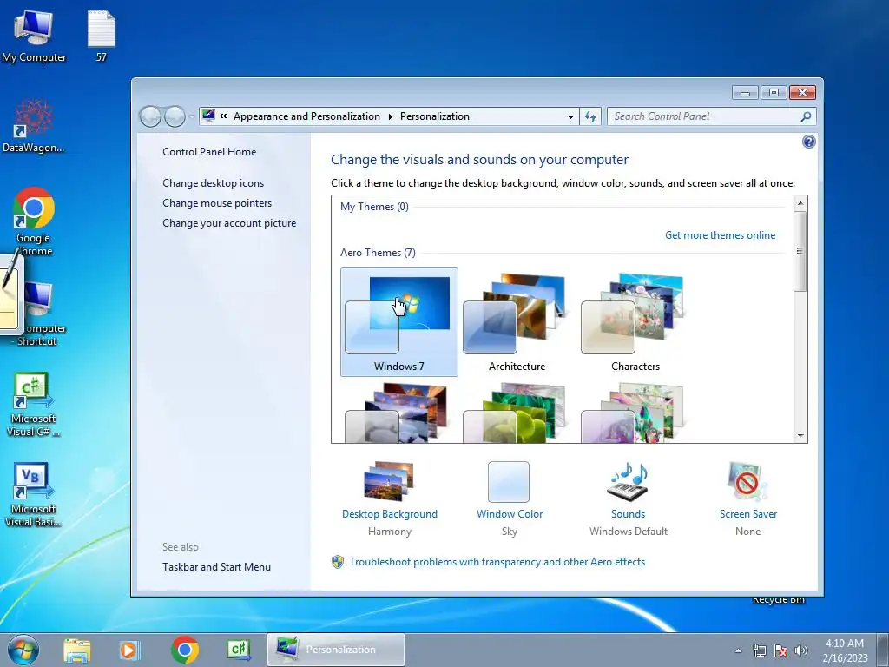The height and width of the screenshot is (667, 889).
Task: Click the Personalization breadcrumb
Action: pos(435,116)
